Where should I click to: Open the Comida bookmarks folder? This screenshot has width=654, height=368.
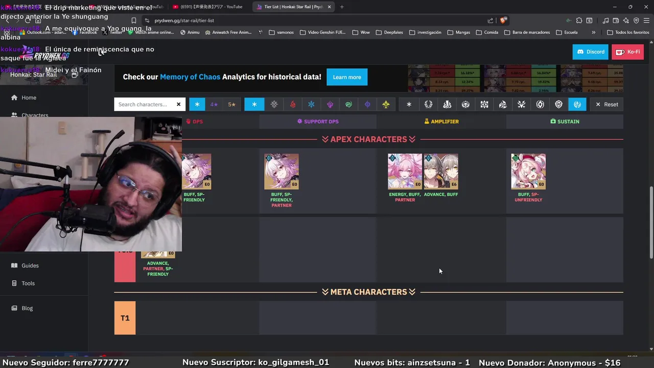point(487,32)
